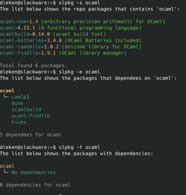The image size is (186, 195).
Task: Click camlp5 in the dependees tree
Action: [20, 97]
